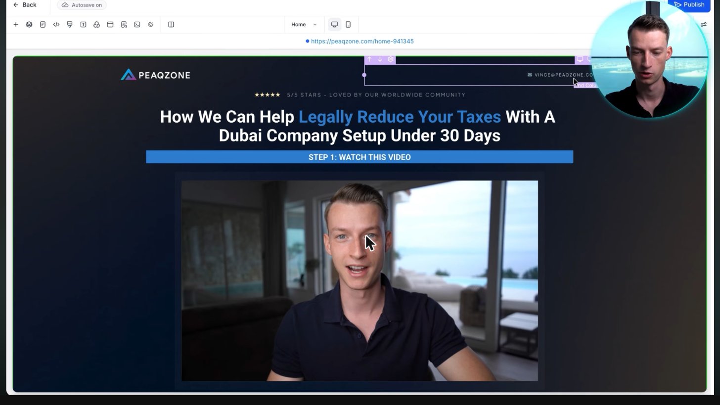The image size is (720, 405).
Task: Publish the page
Action: coord(689,5)
